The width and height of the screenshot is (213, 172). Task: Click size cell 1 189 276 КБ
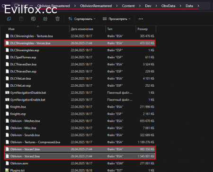146,142
